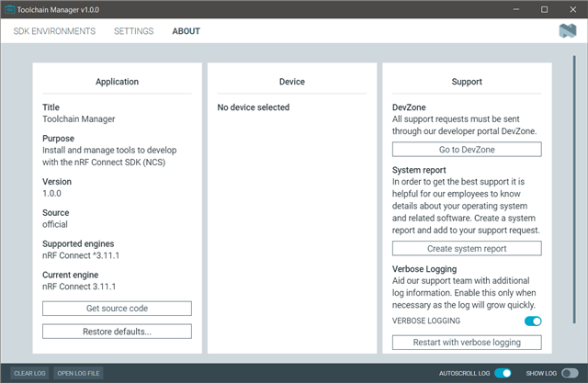Screen dimensions: 588x383
Task: Open the Go to DevZone link button
Action: (467, 150)
